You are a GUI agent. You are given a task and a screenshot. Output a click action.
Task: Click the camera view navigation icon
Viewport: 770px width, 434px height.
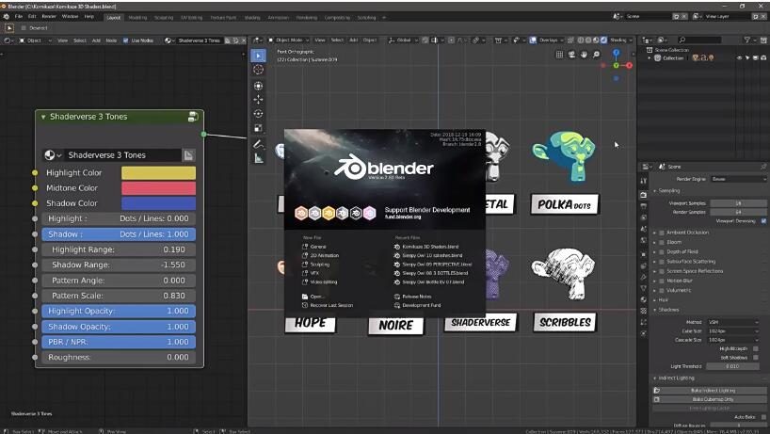[571, 55]
